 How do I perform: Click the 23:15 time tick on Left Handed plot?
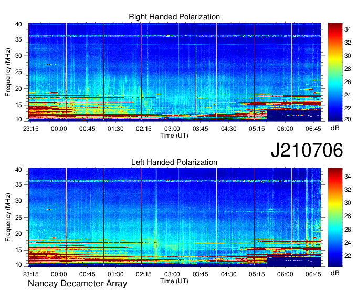[x=31, y=274]
